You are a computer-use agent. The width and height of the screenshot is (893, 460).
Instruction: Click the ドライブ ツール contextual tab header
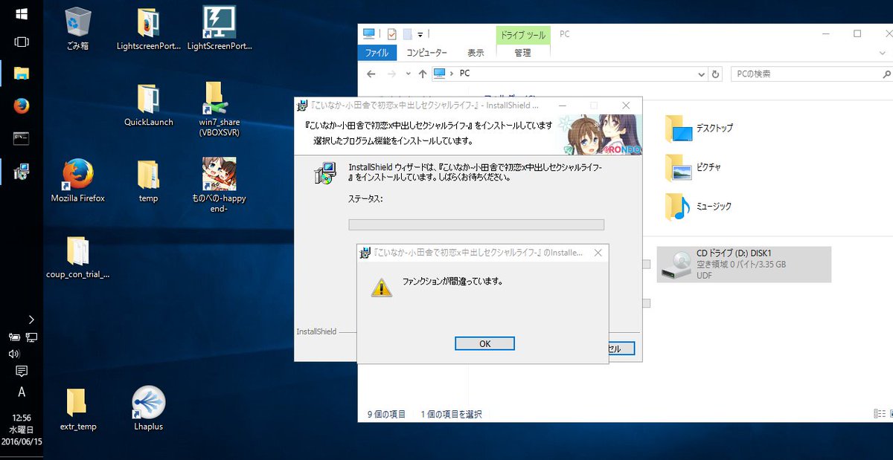click(522, 35)
